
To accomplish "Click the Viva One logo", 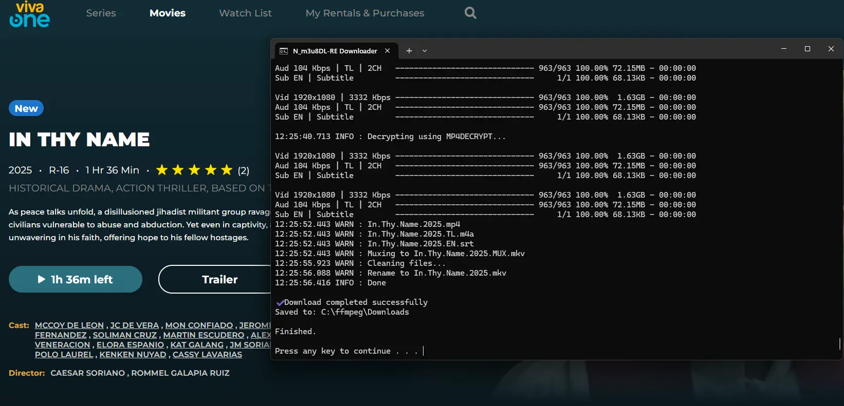I will (30, 14).
